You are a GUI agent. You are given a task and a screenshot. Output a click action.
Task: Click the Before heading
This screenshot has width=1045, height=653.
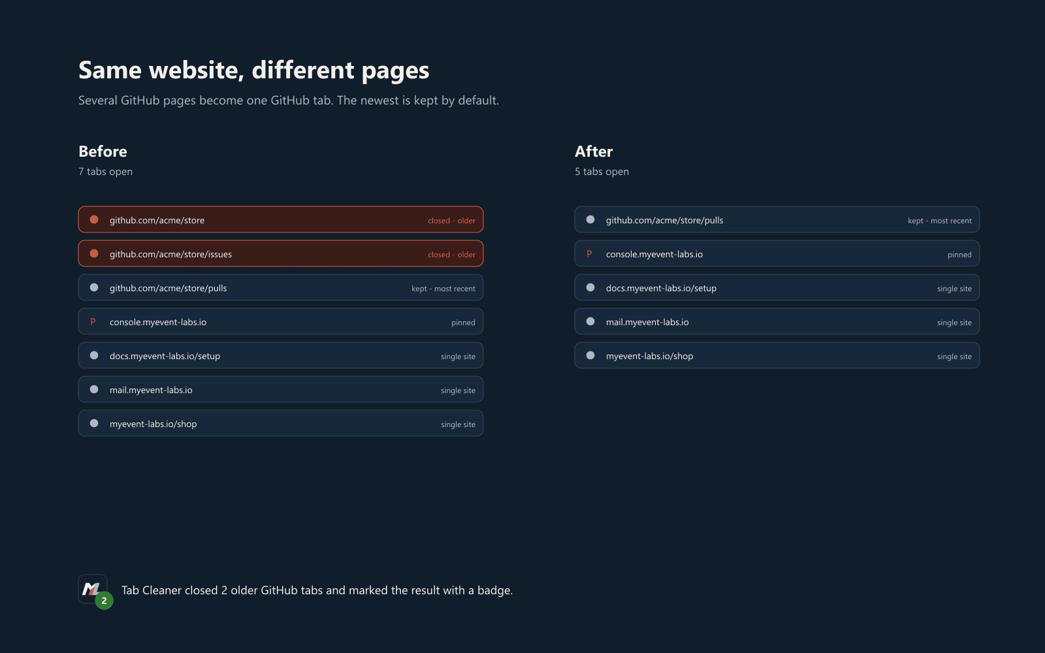click(x=103, y=151)
